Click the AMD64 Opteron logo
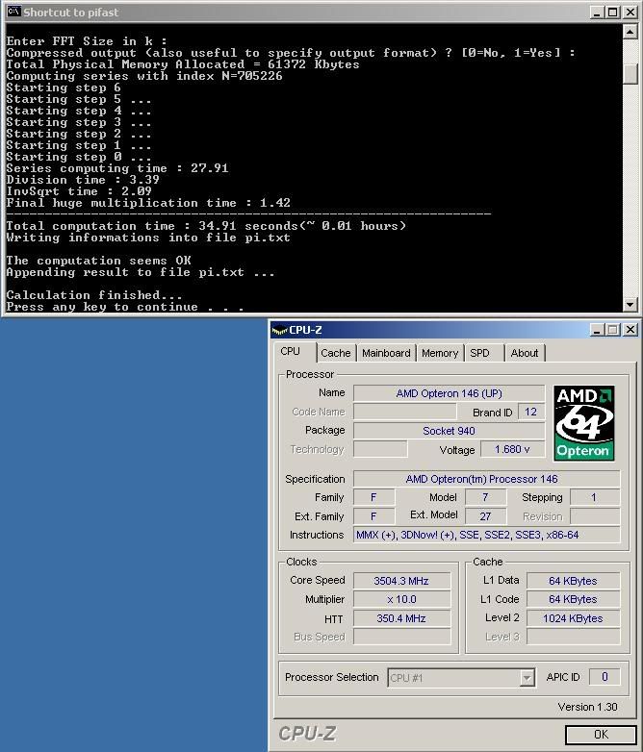The image size is (643, 752). tap(583, 423)
